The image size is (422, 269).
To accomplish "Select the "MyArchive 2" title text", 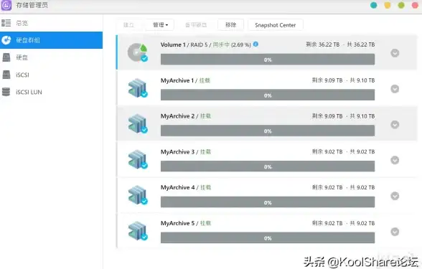I will (x=177, y=116).
